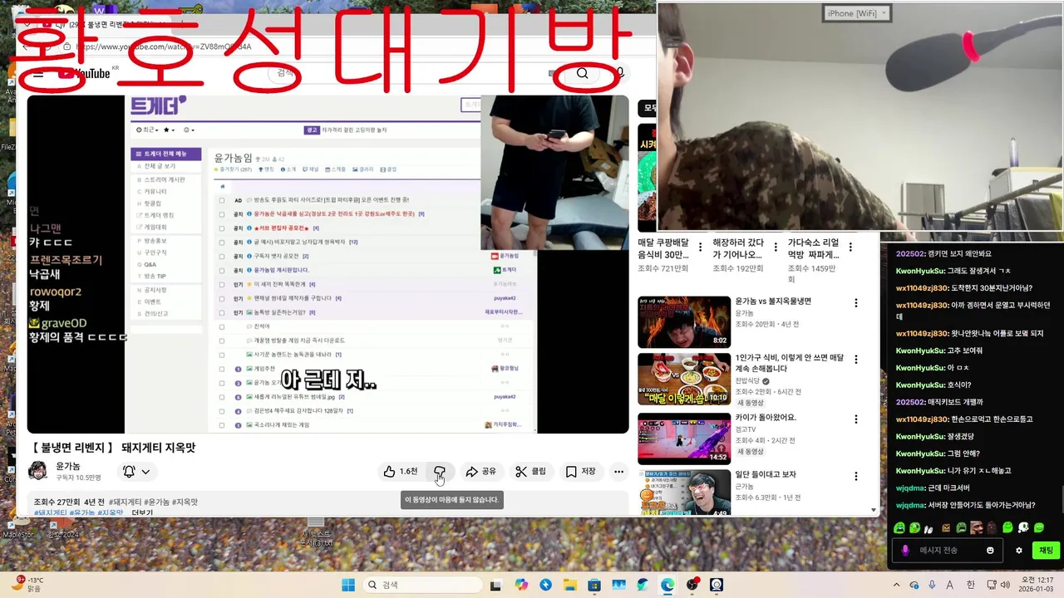The width and height of the screenshot is (1064, 598).
Task: Open chat settings gear icon
Action: (1019, 550)
